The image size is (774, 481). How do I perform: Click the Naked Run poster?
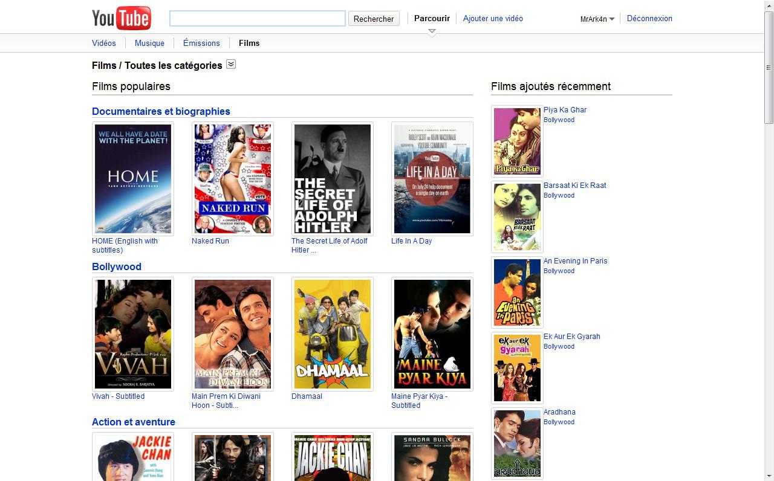click(233, 179)
